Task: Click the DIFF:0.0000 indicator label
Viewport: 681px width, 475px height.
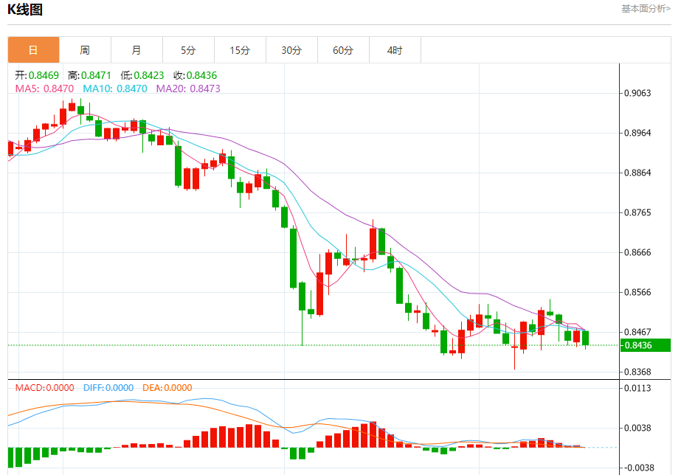Action: 108,388
